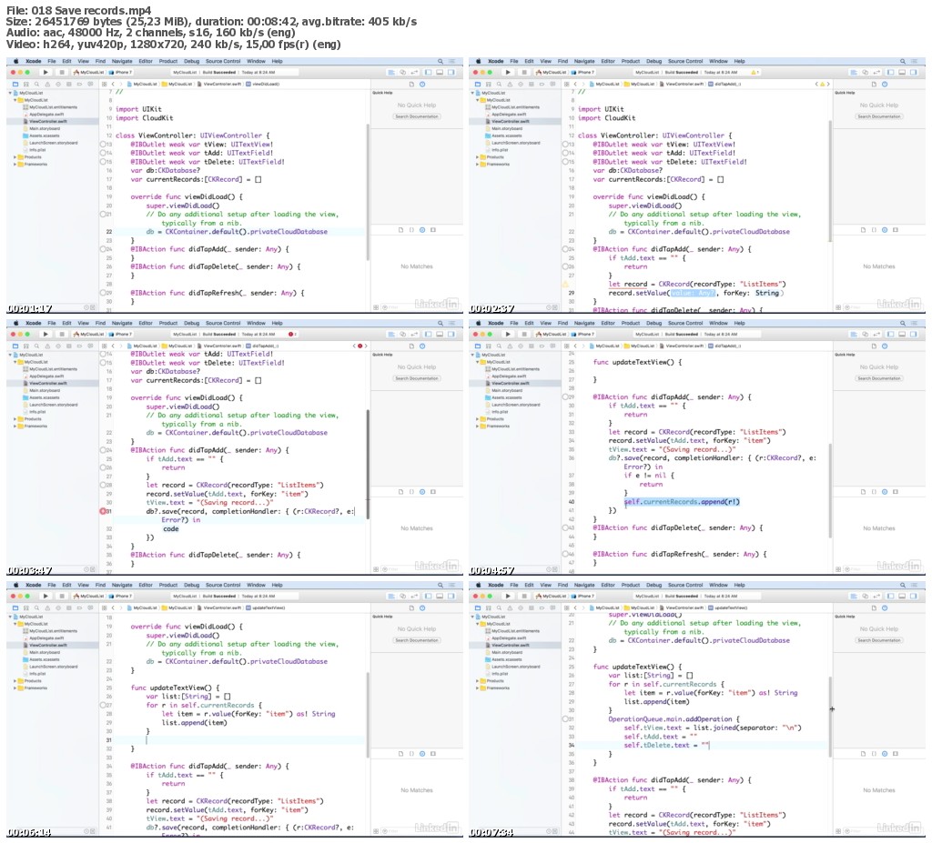Toggle line 13 outlet circle, 00:01:17 frame
This screenshot has height=843, width=932.
point(103,145)
